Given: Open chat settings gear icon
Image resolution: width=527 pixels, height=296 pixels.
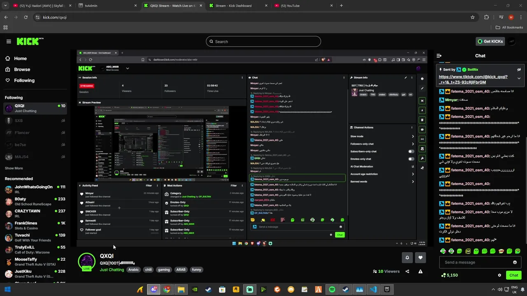Looking at the screenshot, I should (x=499, y=275).
